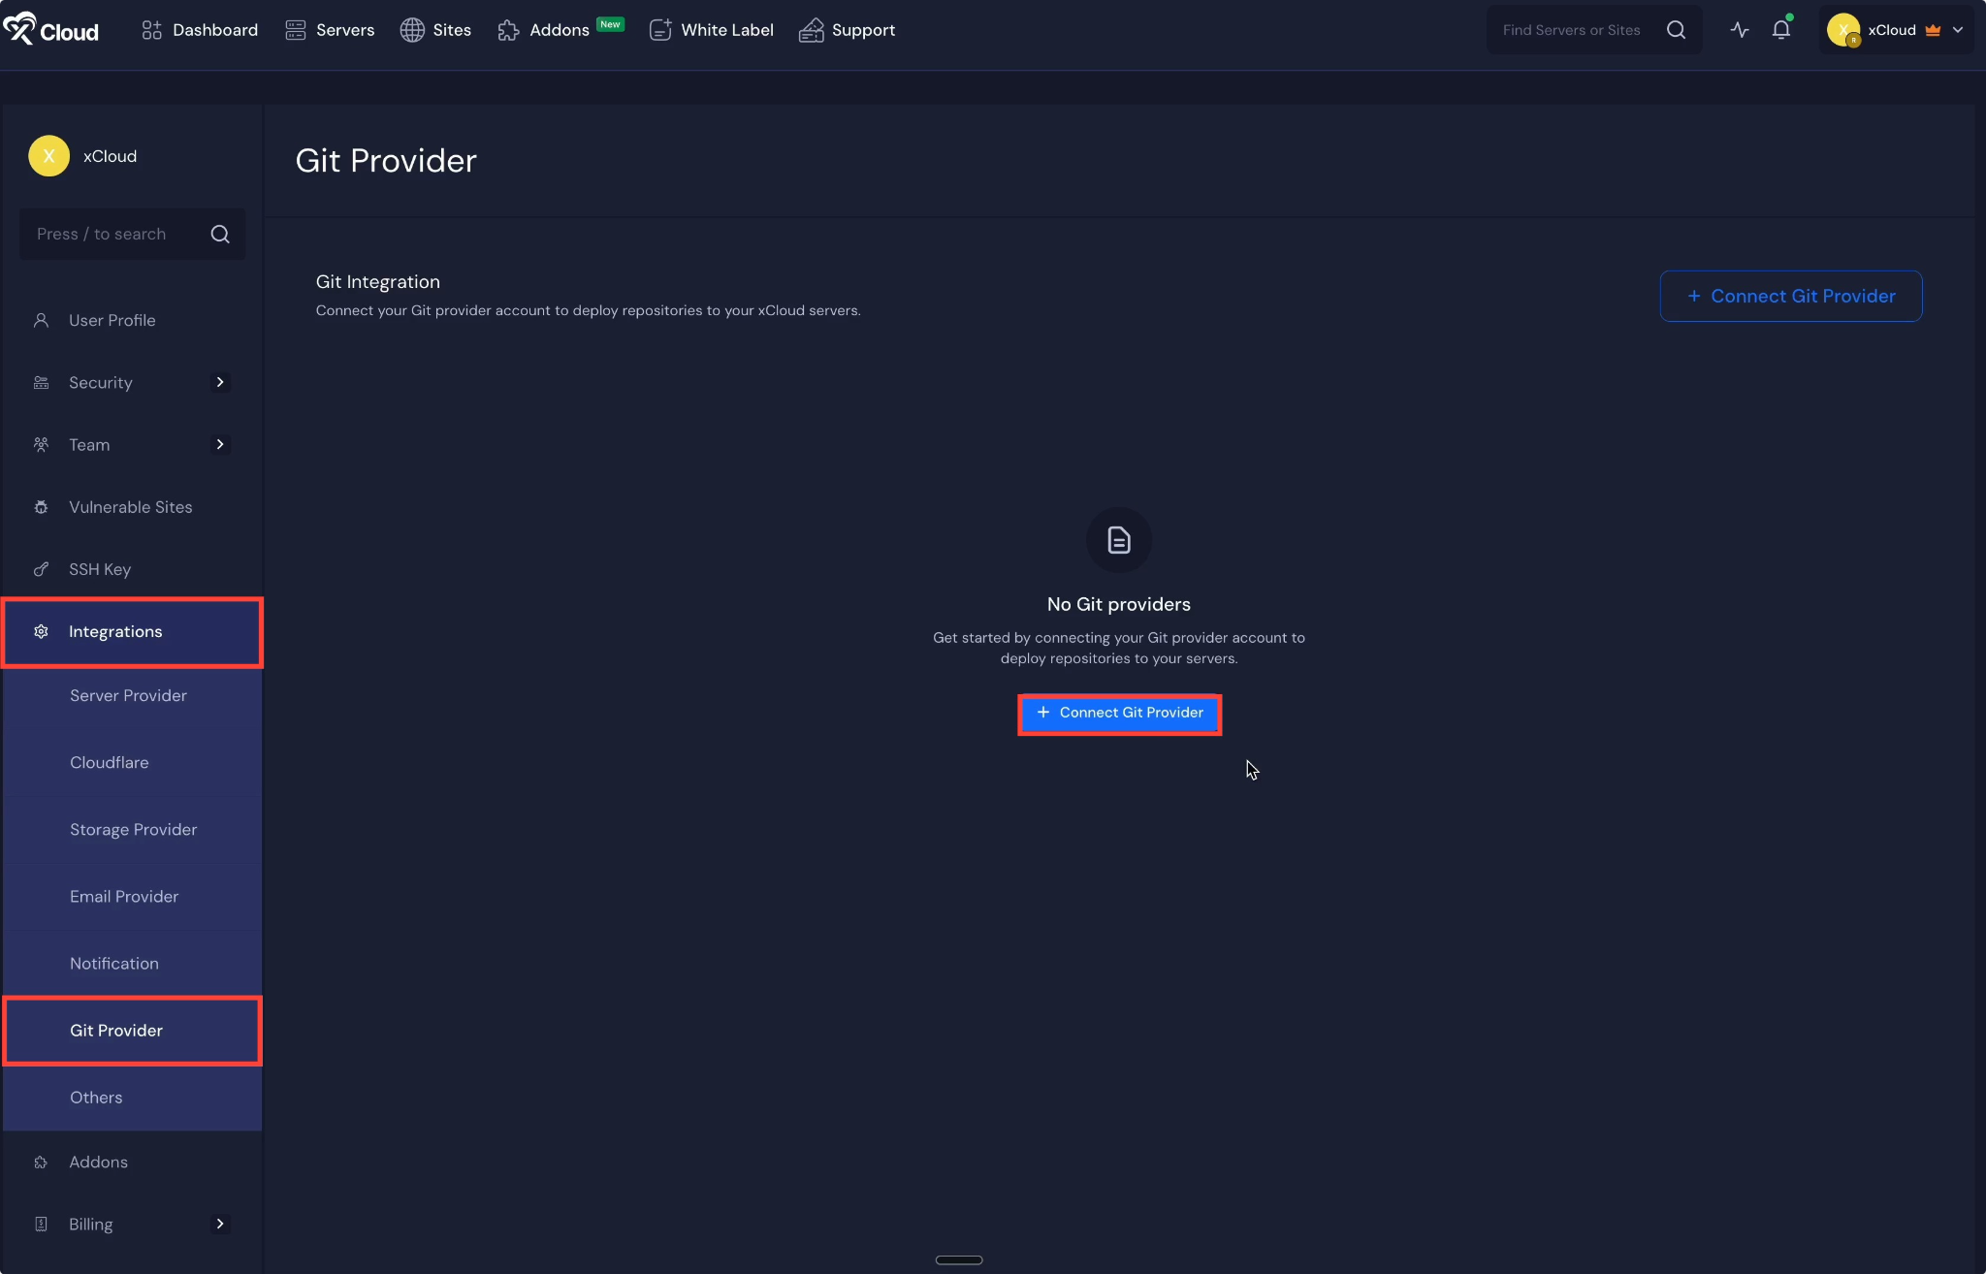Screen dimensions: 1986x1274
Task: Select White Label from the top navigation
Action: click(726, 30)
